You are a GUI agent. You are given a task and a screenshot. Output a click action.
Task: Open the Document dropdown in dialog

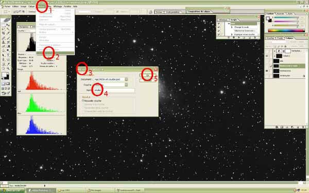pyautogui.click(x=111, y=79)
